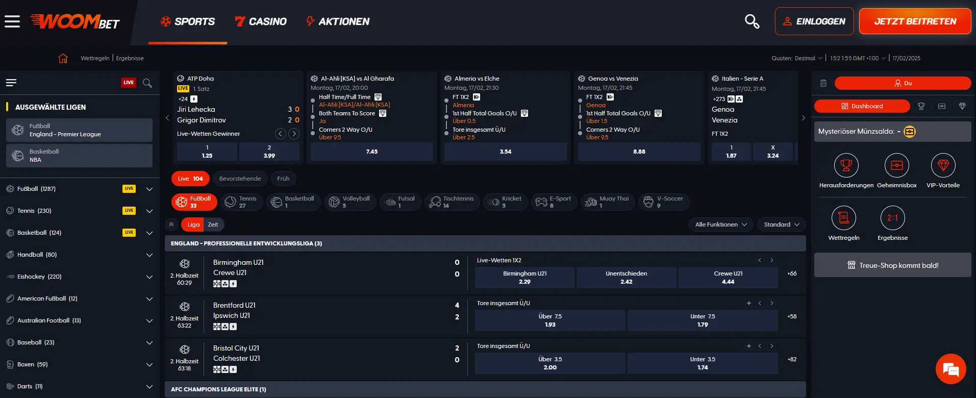Add market in Brentford U21 row
Screen dimensions: 976x398
pyautogui.click(x=748, y=303)
